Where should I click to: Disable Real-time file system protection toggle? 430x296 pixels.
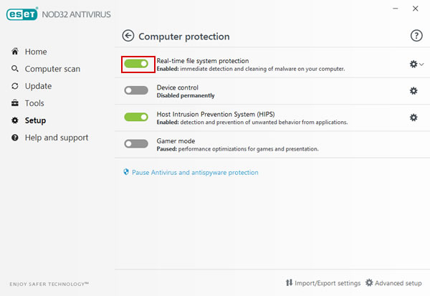pyautogui.click(x=136, y=64)
